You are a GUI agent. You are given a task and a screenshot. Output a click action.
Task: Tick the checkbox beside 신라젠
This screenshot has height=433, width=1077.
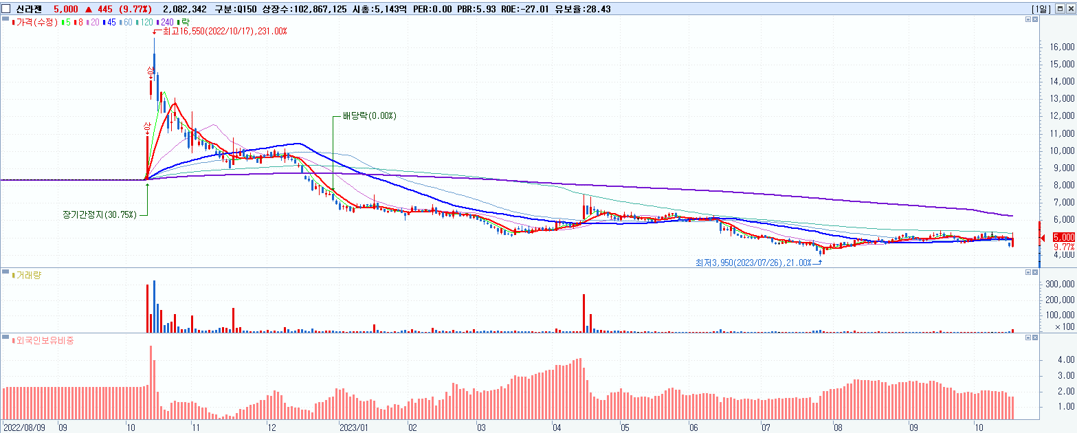(5, 9)
